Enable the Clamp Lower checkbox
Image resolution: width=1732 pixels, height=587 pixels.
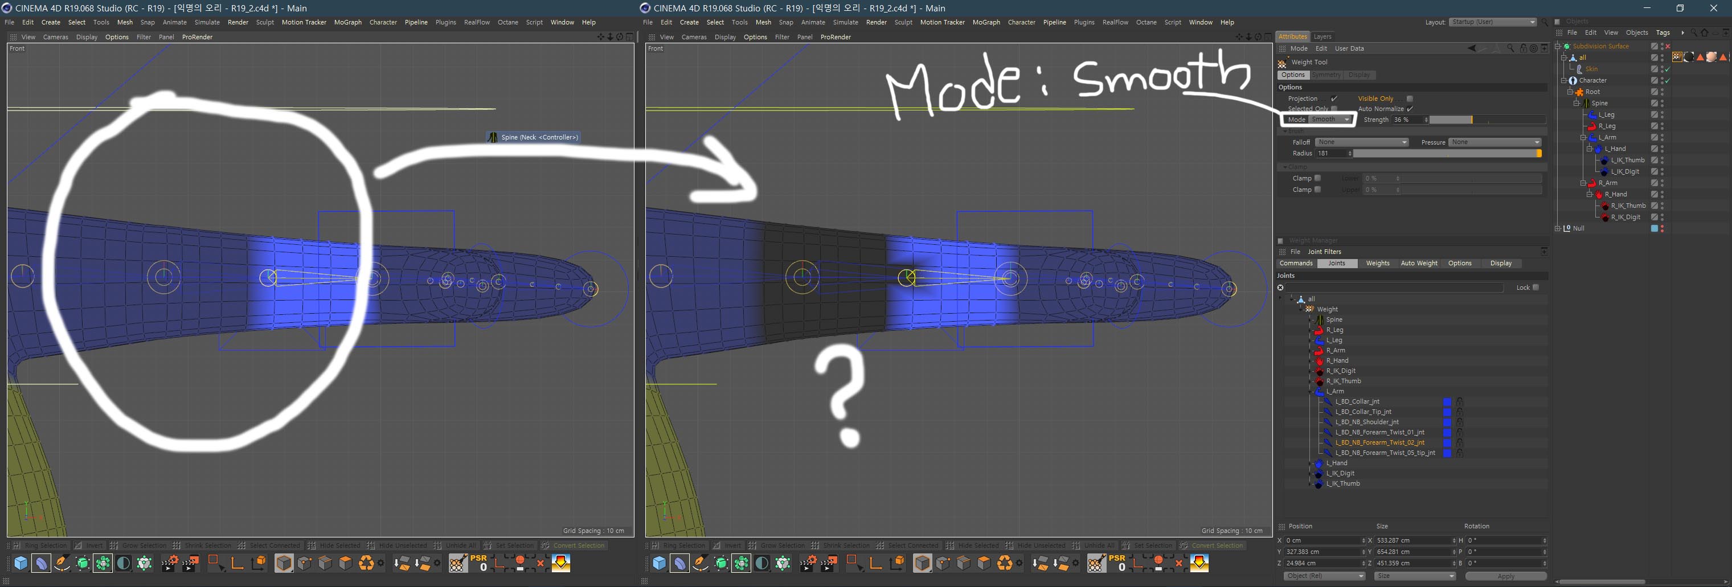click(x=1318, y=178)
